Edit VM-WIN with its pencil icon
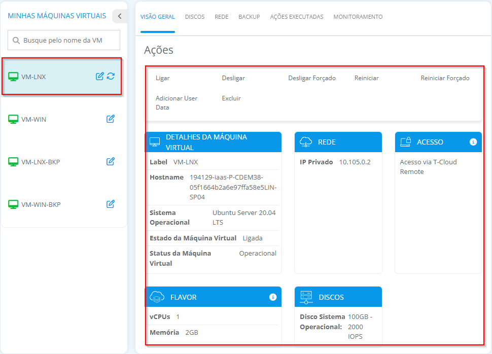 tap(111, 119)
